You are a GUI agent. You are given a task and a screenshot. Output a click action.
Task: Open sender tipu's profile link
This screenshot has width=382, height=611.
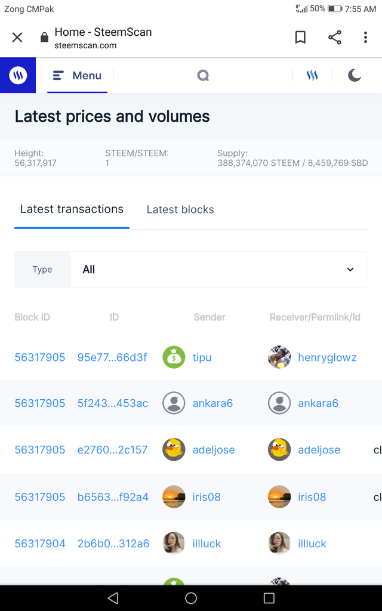tap(202, 357)
